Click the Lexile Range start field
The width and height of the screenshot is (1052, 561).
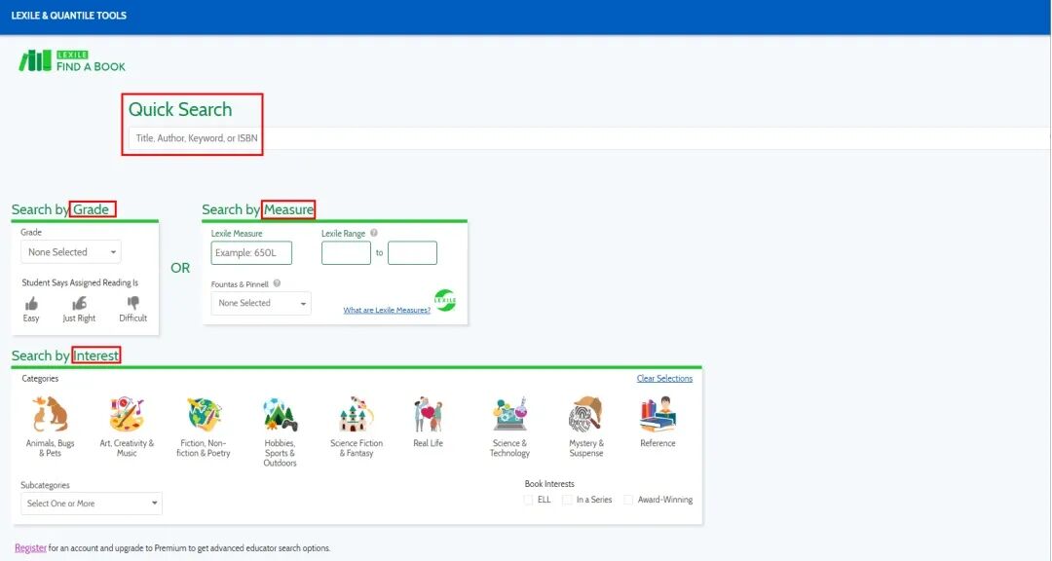(346, 253)
